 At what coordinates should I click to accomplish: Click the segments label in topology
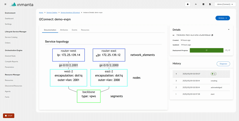coord(116,96)
